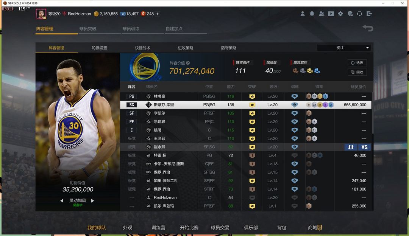Click the COPY icon beside 卡尔-安东尼.唐斯
Viewport: 409px width, 236px height.
point(148,164)
